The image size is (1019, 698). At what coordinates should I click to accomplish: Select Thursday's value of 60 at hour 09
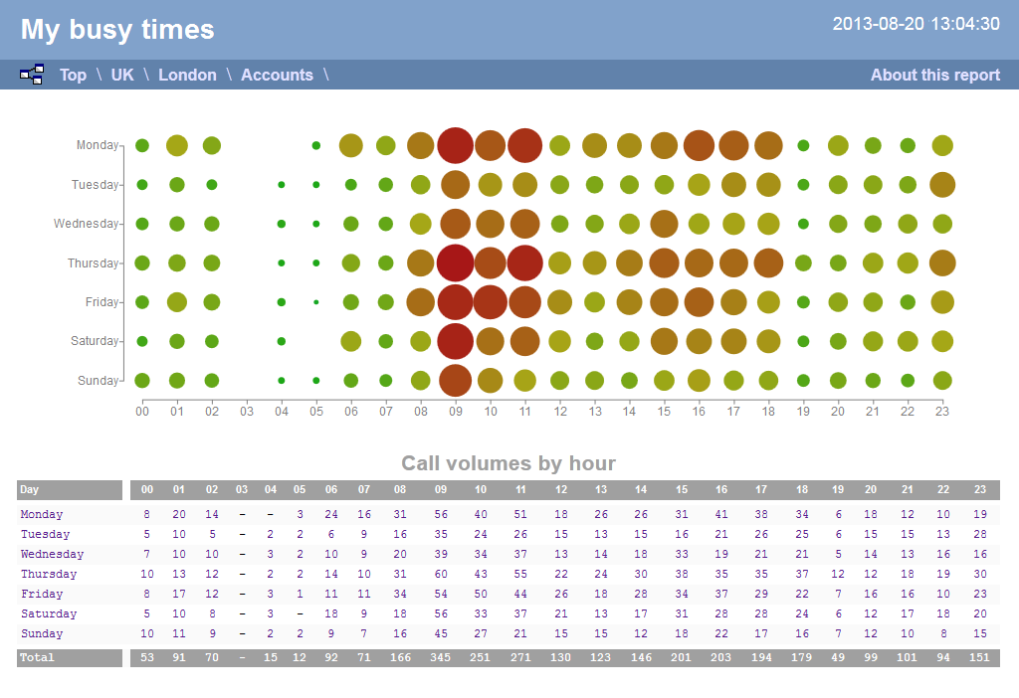point(440,574)
